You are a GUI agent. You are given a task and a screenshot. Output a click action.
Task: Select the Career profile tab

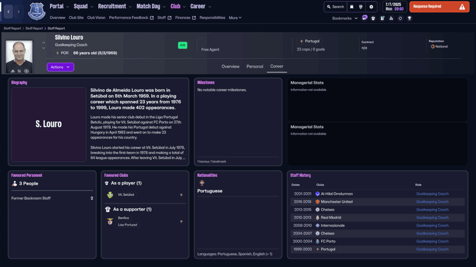point(277,66)
